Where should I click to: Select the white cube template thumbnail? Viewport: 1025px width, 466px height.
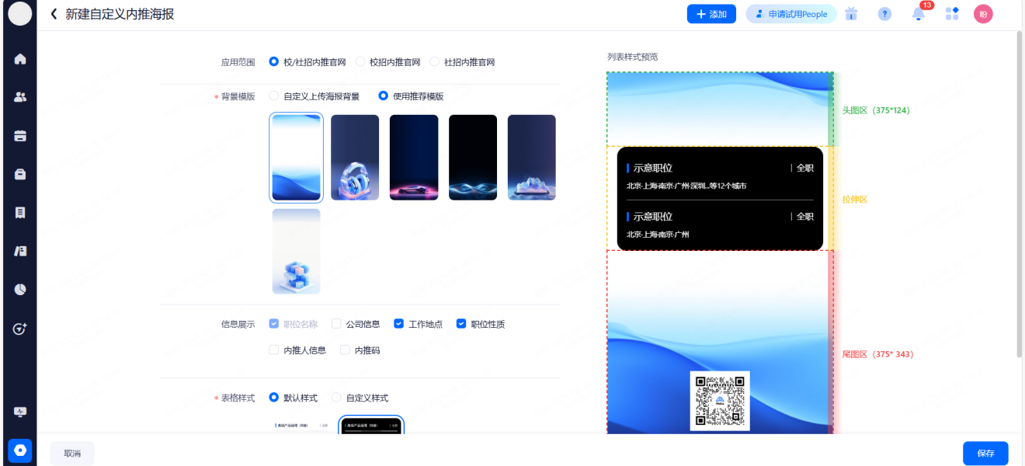coord(296,251)
